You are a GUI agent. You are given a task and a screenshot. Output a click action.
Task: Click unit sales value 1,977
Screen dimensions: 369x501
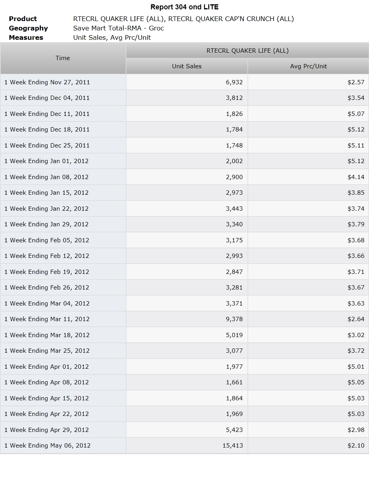pos(234,367)
